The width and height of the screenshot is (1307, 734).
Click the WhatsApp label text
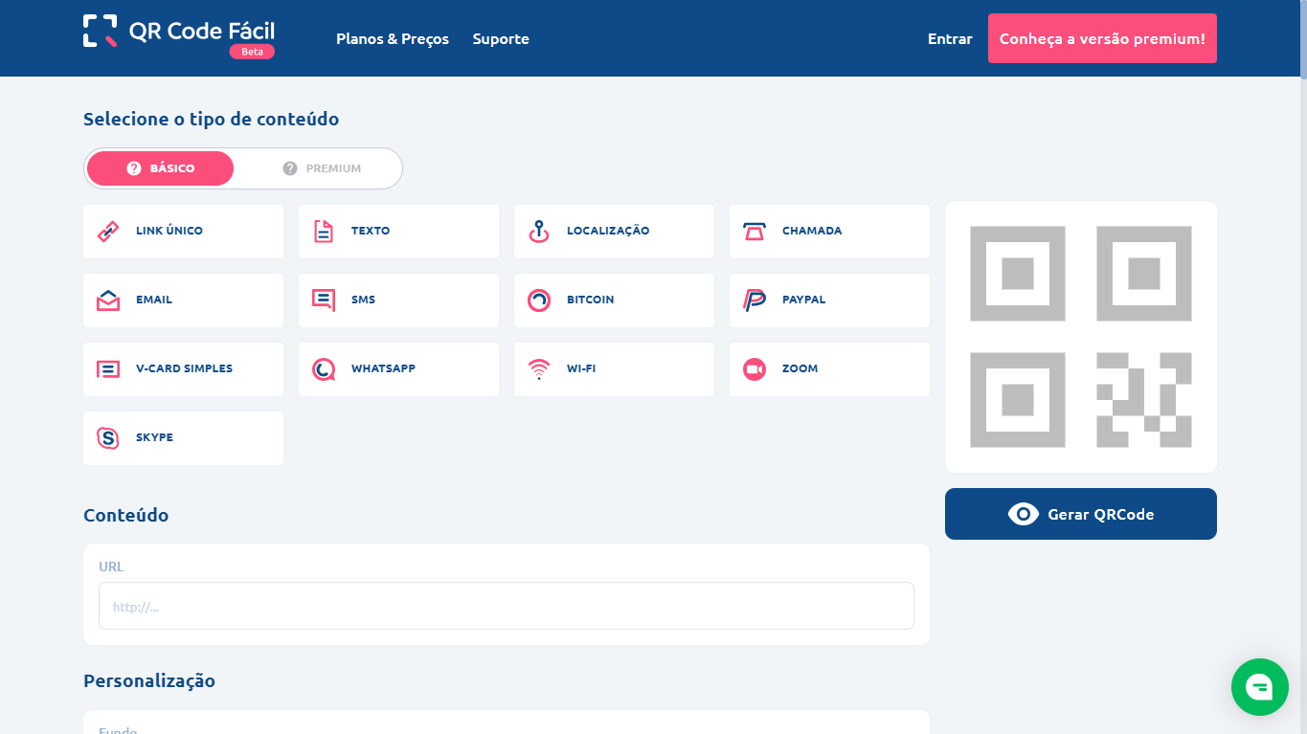(x=383, y=368)
